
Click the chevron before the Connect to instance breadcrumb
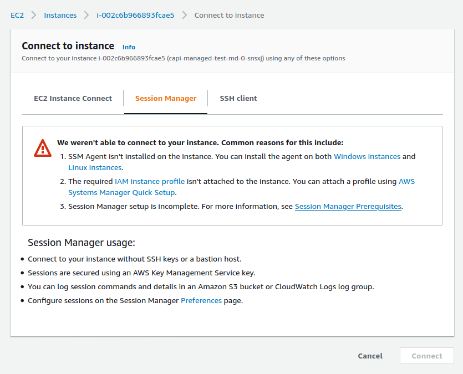pyautogui.click(x=184, y=15)
